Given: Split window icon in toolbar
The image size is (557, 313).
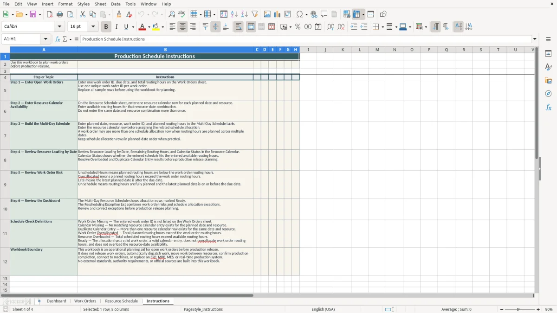Looking at the screenshot, I should (x=370, y=14).
